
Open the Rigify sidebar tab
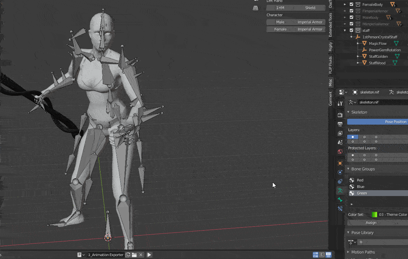pos(331,46)
